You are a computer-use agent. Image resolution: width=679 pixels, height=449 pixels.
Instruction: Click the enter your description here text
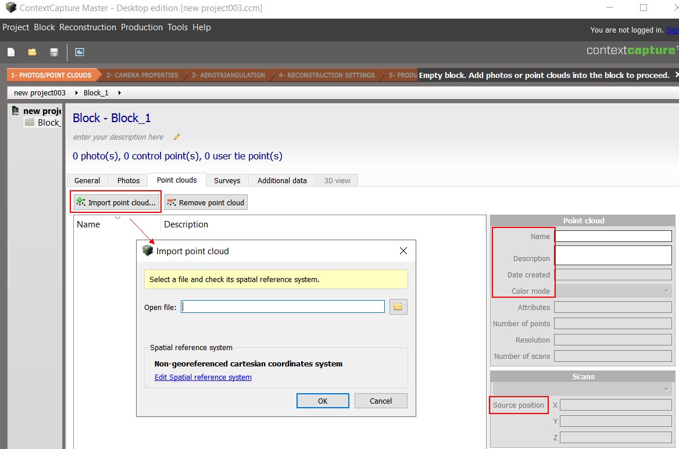click(118, 137)
